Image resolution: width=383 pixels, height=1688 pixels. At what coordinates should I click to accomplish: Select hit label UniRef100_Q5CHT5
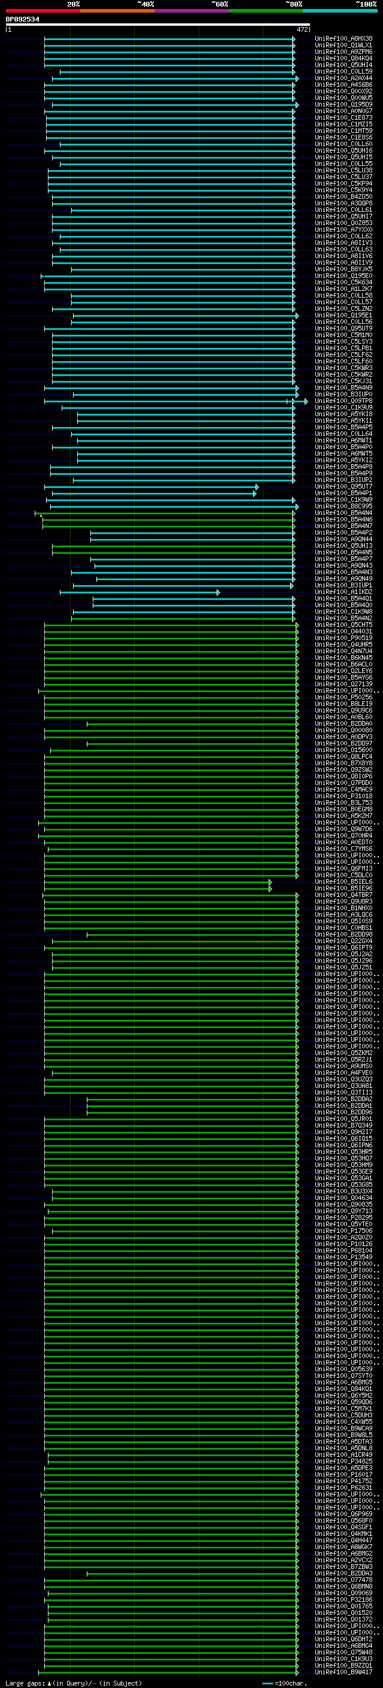point(344,625)
